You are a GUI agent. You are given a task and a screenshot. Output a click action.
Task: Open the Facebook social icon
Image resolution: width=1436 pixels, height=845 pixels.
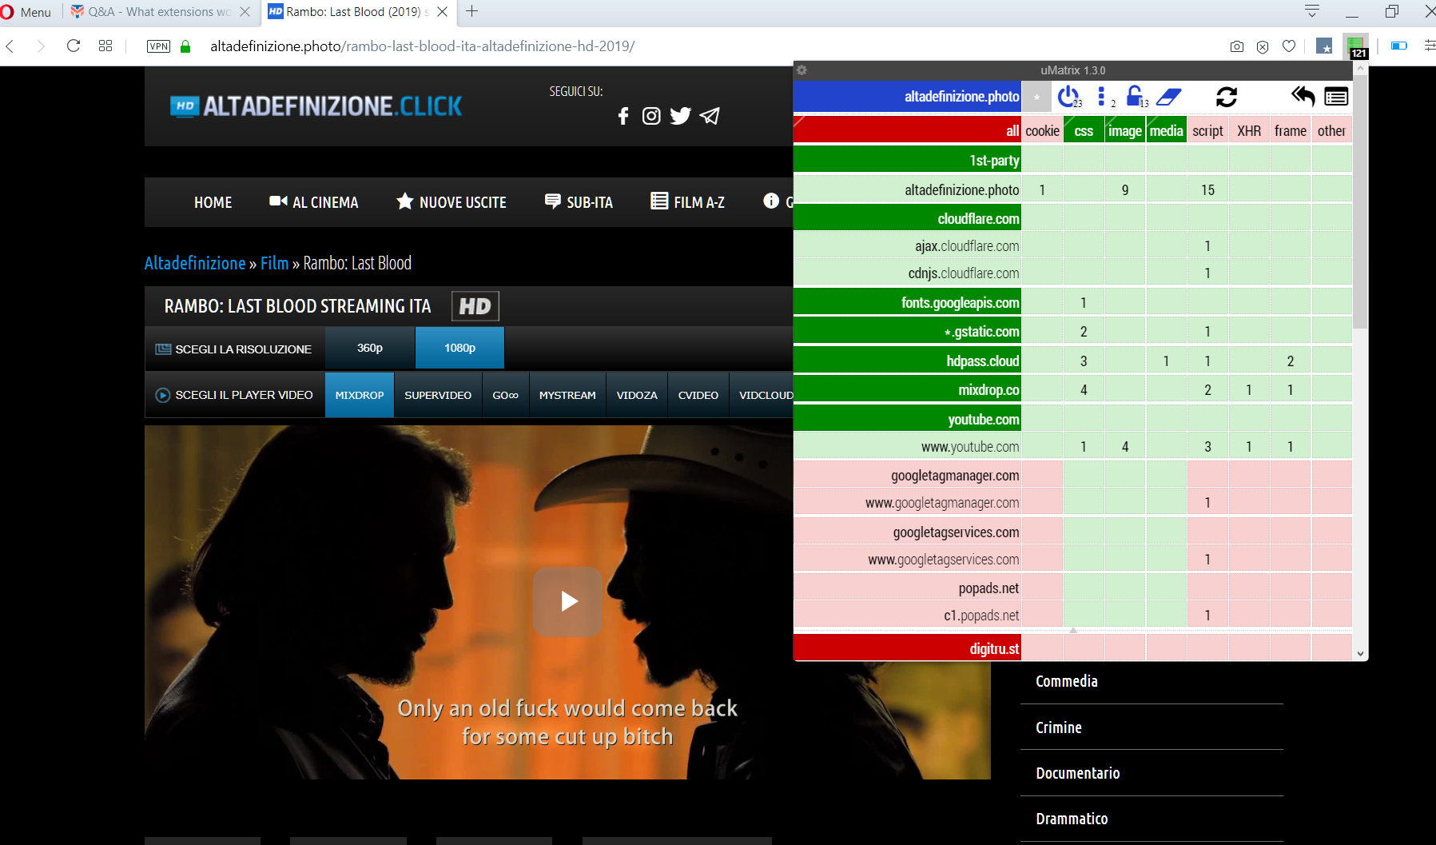point(623,117)
